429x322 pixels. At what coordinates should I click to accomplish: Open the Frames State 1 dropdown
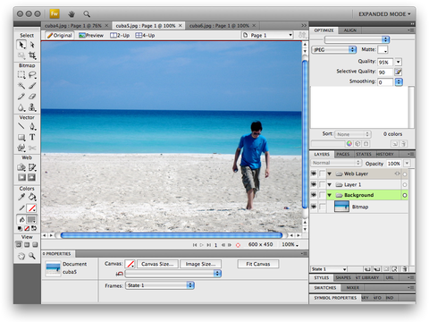(160, 285)
